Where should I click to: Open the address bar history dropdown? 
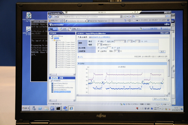[x=121, y=16]
